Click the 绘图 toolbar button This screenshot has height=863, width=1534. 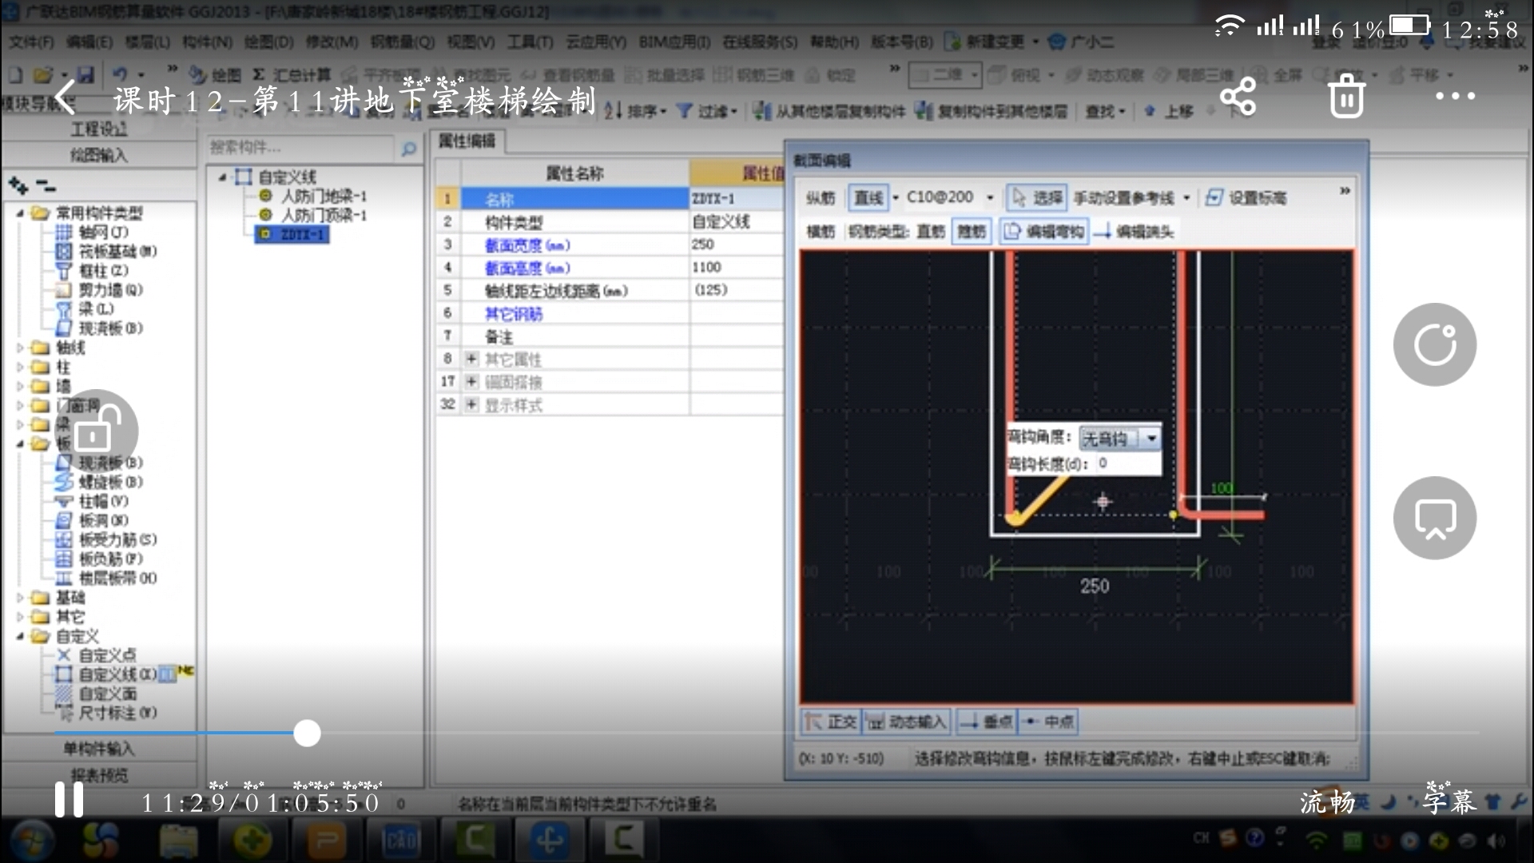click(216, 75)
